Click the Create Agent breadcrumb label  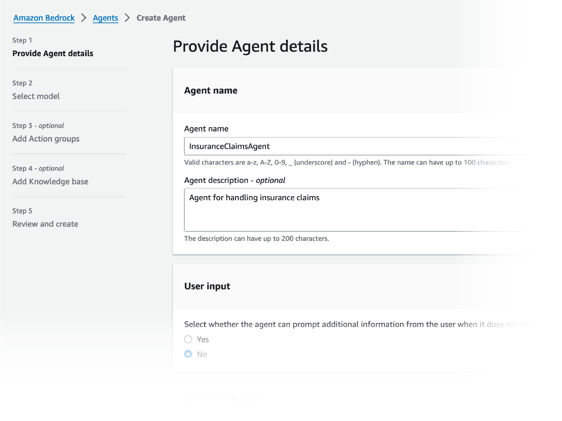pos(161,18)
